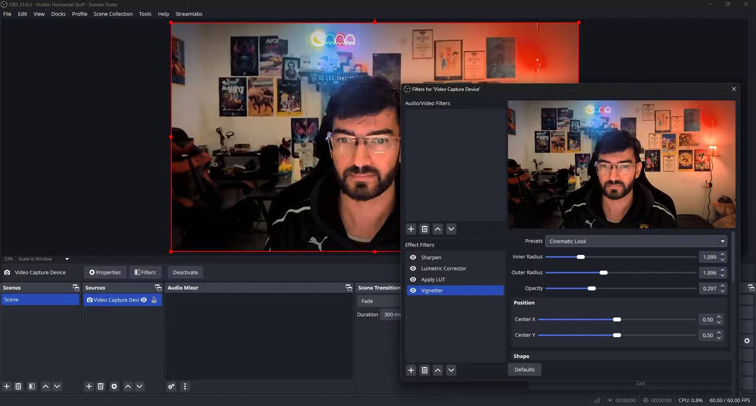Add a new effect filter with plus icon
Viewport: 756px width, 406px height.
(411, 370)
